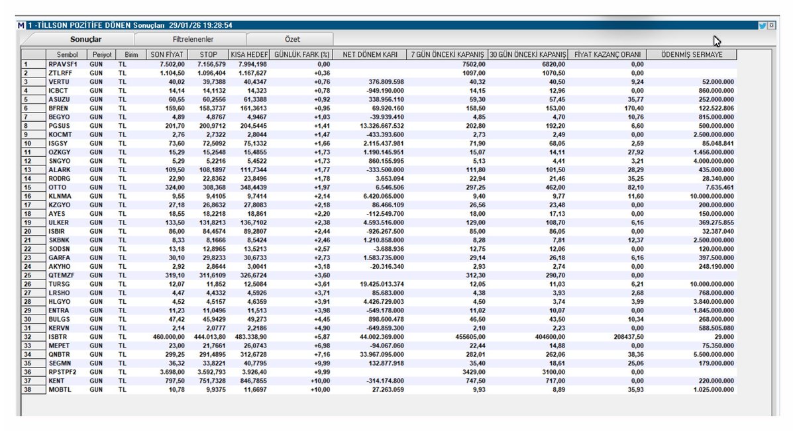Screen dimensions: 795x431
Task: Open the Özet tab
Action: [x=291, y=40]
